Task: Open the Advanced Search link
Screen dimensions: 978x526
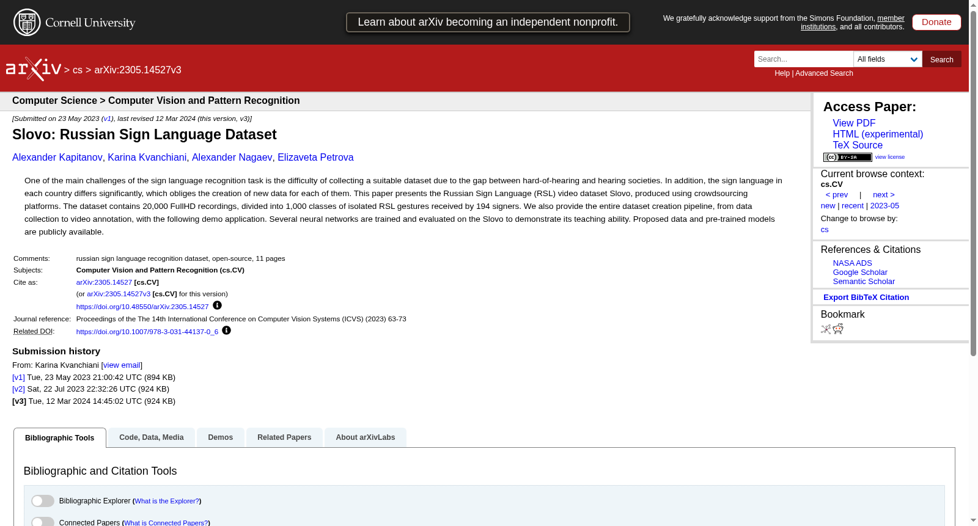Action: pos(824,73)
